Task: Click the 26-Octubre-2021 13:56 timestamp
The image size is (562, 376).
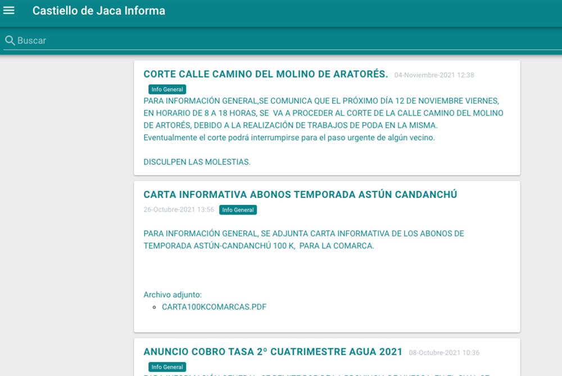Action: click(179, 210)
